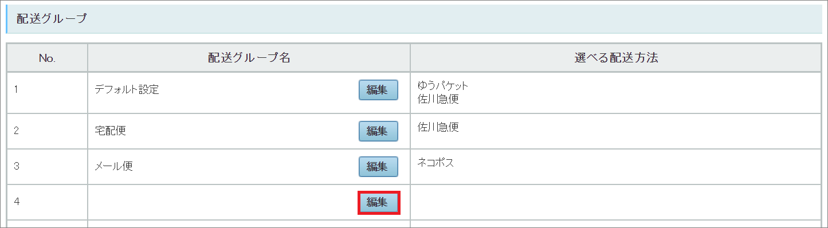Click the 選べる配送方法 column header

click(615, 58)
